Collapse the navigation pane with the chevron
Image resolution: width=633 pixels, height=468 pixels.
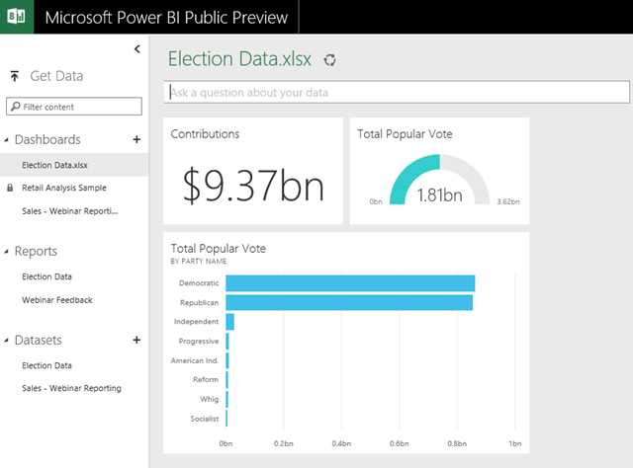(136, 48)
